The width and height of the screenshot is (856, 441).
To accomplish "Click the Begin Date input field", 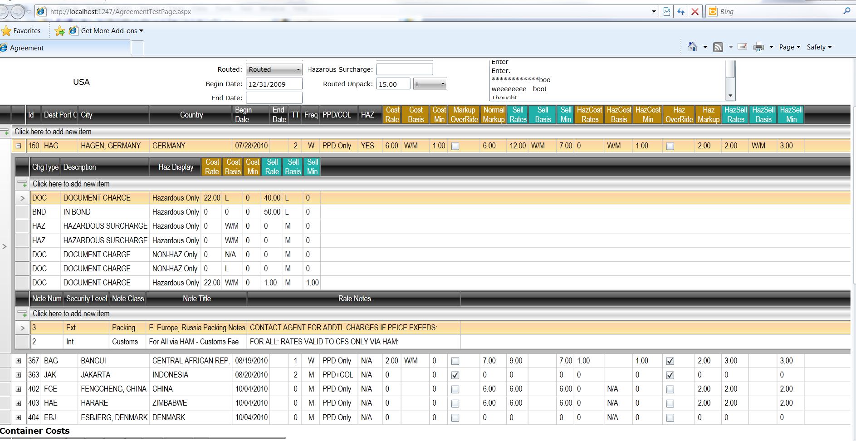I will click(274, 84).
